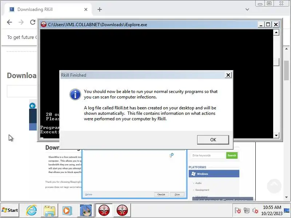The height and width of the screenshot is (218, 291).
Task: Go forward in the browser
Action: (x=21, y=22)
